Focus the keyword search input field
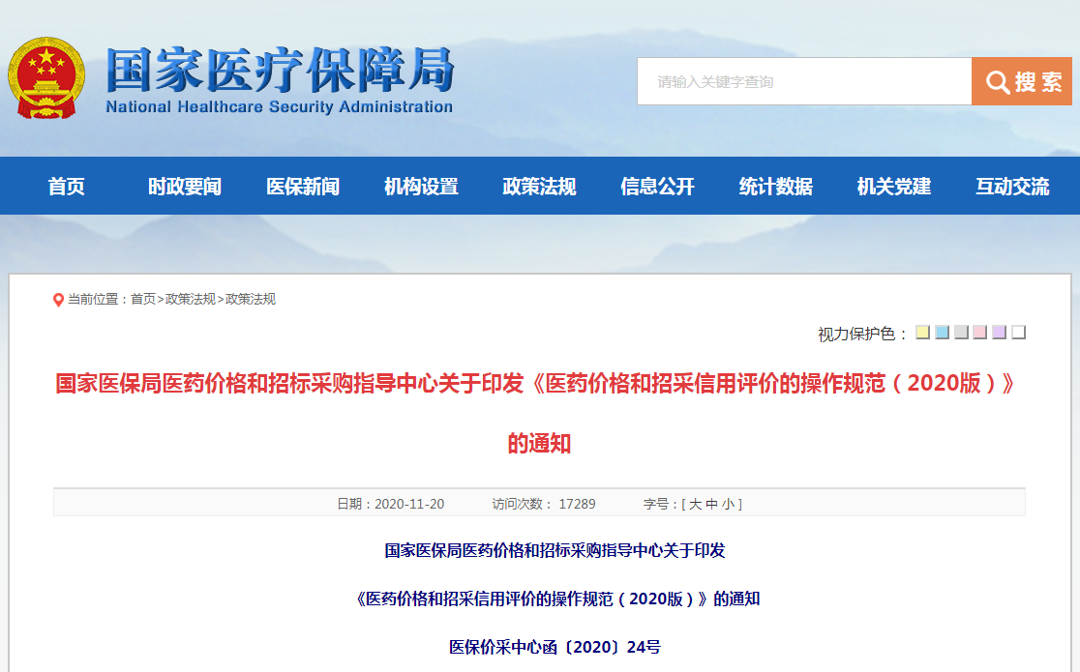 (803, 82)
